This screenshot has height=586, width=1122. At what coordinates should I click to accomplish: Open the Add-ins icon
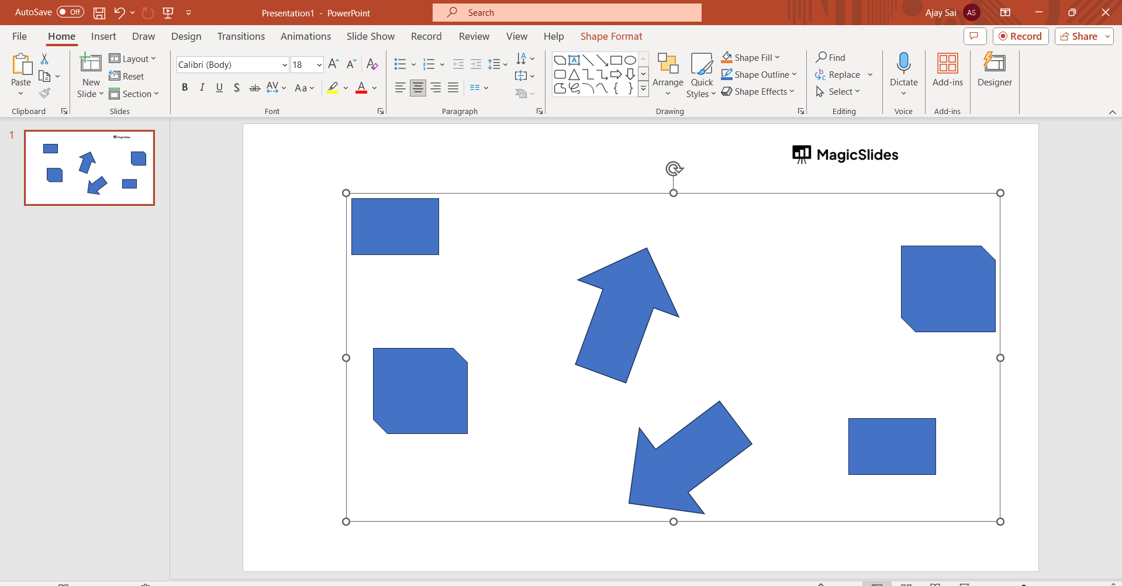coord(947,63)
